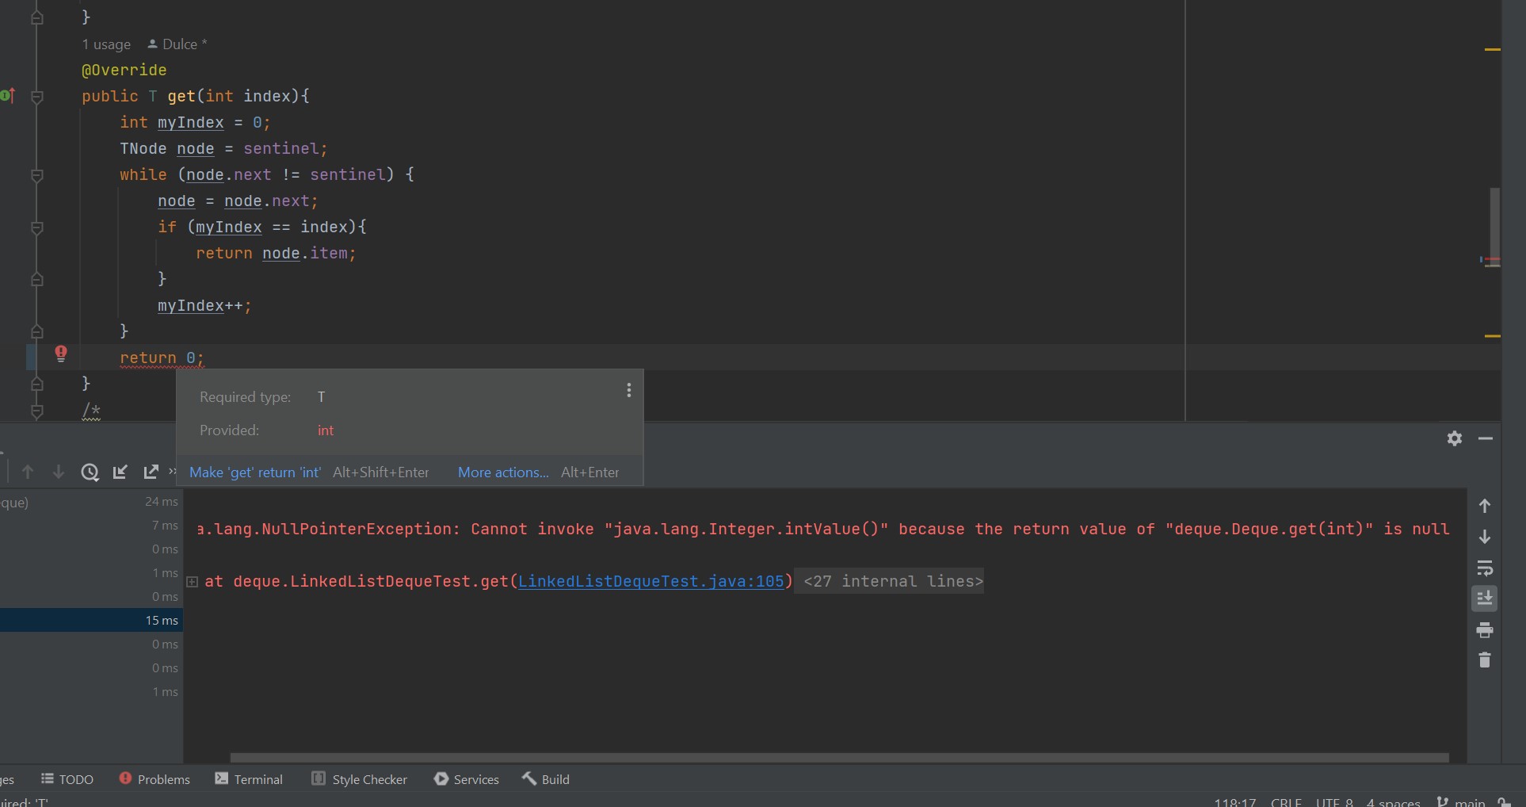Open the 'main' git branch widget
Viewport: 1526px width, 807px height.
click(1461, 801)
